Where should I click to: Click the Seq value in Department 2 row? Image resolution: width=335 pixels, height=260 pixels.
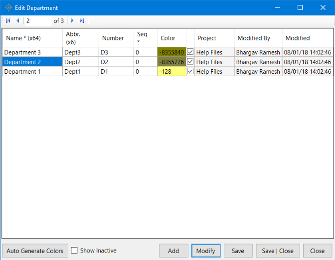[x=146, y=62]
